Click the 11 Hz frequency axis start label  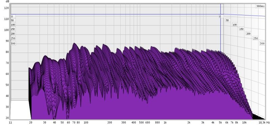point(10,122)
